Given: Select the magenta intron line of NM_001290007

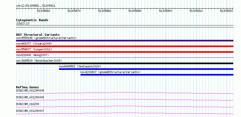Looking at the screenshot, I should [125, 113].
